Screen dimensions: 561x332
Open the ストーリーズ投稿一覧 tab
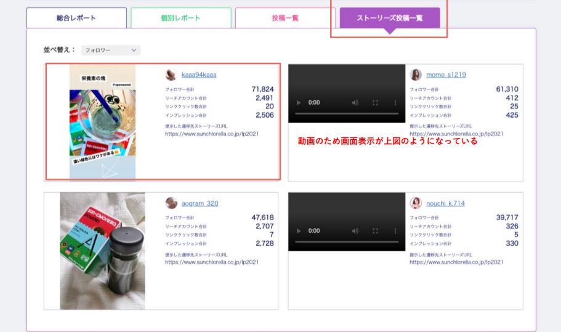tap(390, 18)
